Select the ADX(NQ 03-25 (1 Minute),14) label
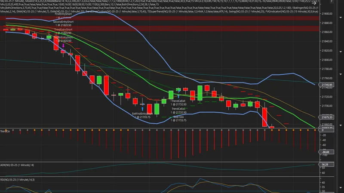 pyautogui.click(x=17, y=165)
